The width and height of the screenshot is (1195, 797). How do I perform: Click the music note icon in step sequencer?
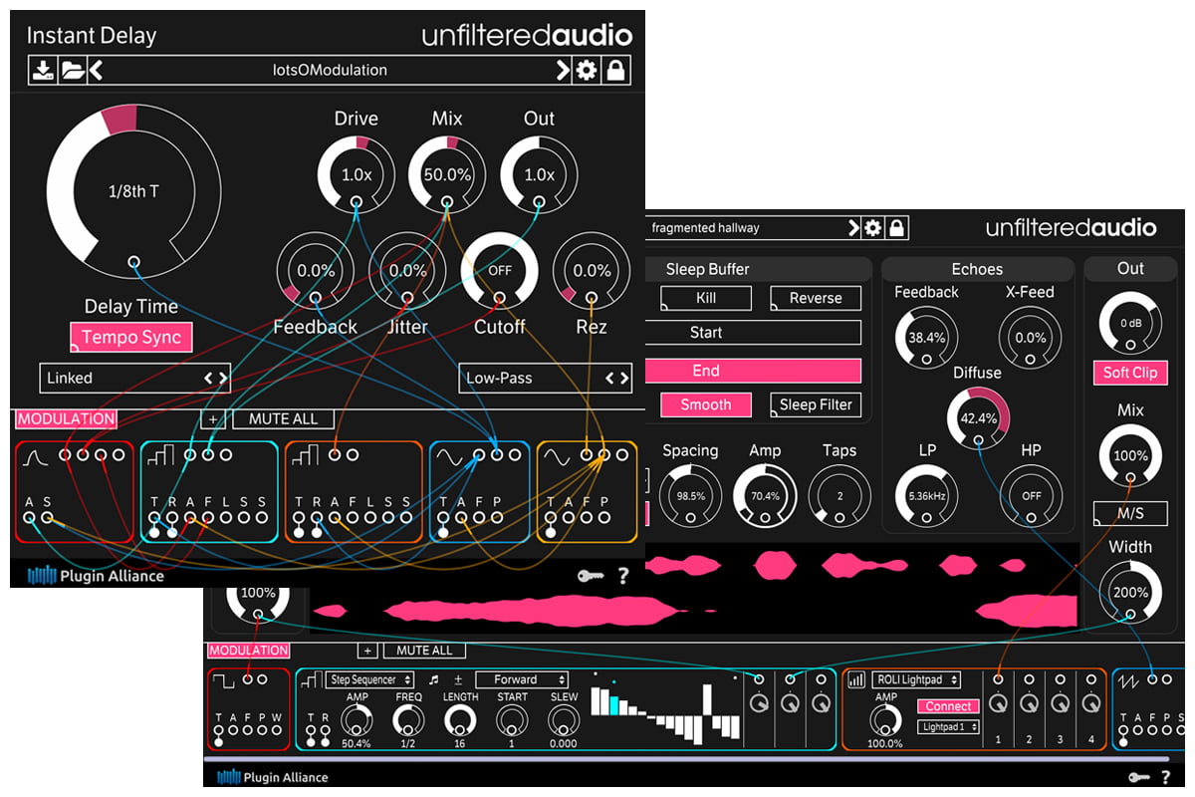(433, 679)
